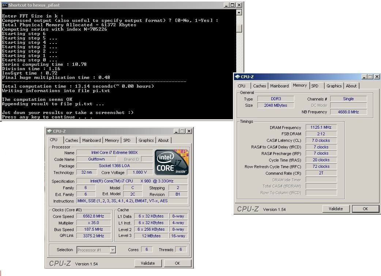Image resolution: width=381 pixels, height=276 pixels.
Task: Click the 187.5 MHz bus speed value
Action: click(x=94, y=229)
